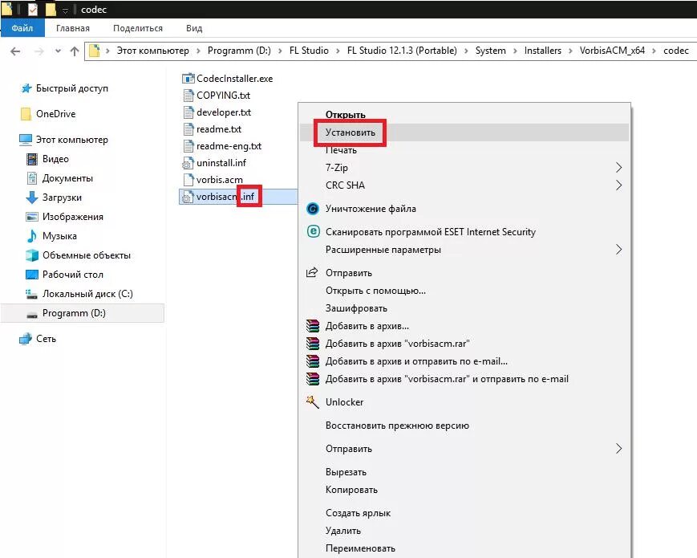Click Добавить в архив "vorbisacm.rar" entry
Image resolution: width=697 pixels, height=558 pixels.
coord(464,344)
